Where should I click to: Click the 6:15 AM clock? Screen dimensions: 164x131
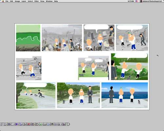(x=131, y=1)
